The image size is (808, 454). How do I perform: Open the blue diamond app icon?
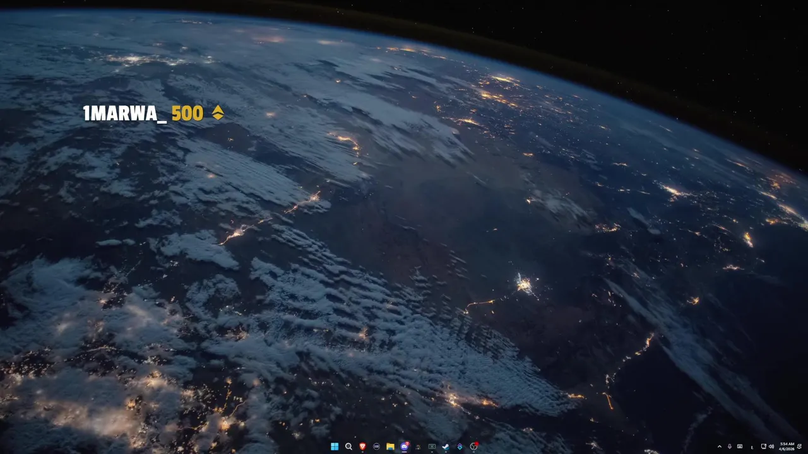click(460, 446)
